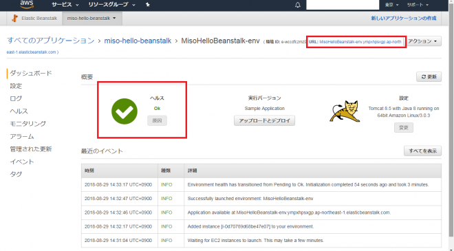Image resolution: width=454 pixels, height=251 pixels.
Task: Click the 更新 refresh button
Action: 429,77
